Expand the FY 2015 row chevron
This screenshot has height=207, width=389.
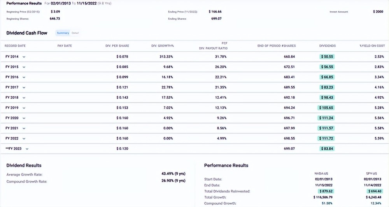point(24,67)
